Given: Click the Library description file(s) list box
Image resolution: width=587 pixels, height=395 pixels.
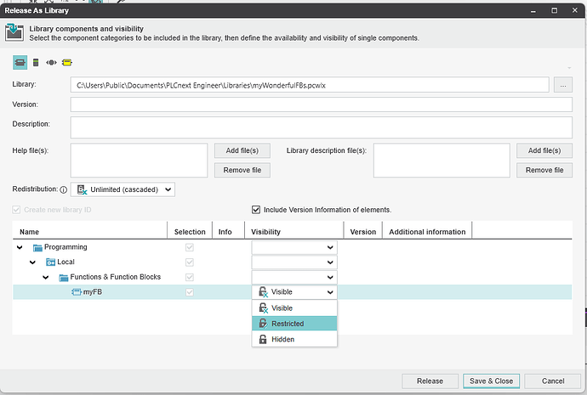Looking at the screenshot, I should coord(442,161).
